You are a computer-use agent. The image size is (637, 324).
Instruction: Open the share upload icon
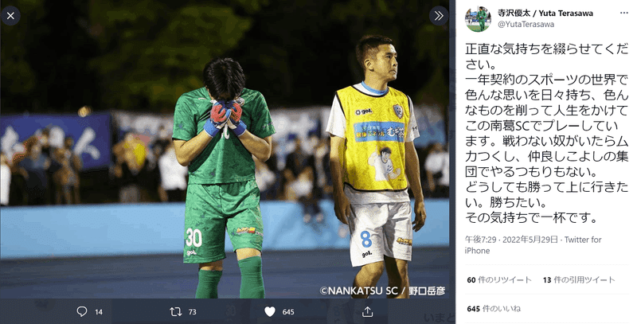click(367, 311)
